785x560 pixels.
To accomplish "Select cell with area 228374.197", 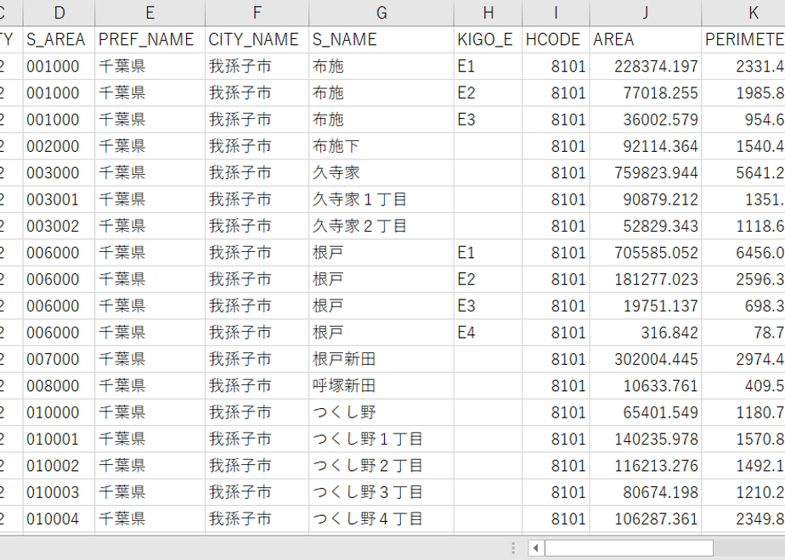I will [646, 66].
